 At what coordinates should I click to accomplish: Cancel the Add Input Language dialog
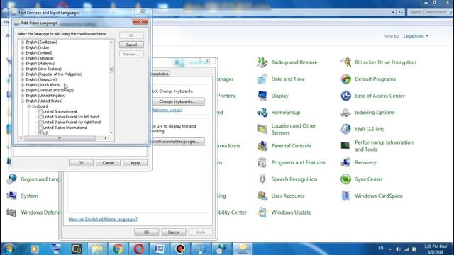click(x=131, y=45)
